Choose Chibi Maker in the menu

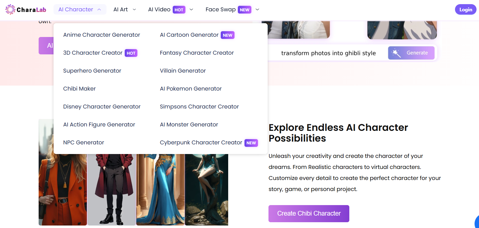(x=79, y=89)
